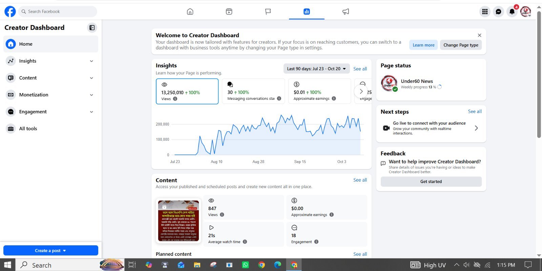Image resolution: width=542 pixels, height=271 pixels.
Task: Select the Approximate earnings $0.01 metric card
Action: coord(319,91)
